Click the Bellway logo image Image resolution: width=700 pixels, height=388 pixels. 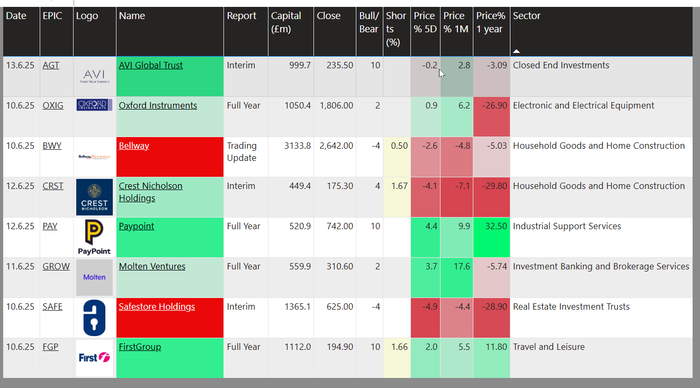pyautogui.click(x=94, y=157)
